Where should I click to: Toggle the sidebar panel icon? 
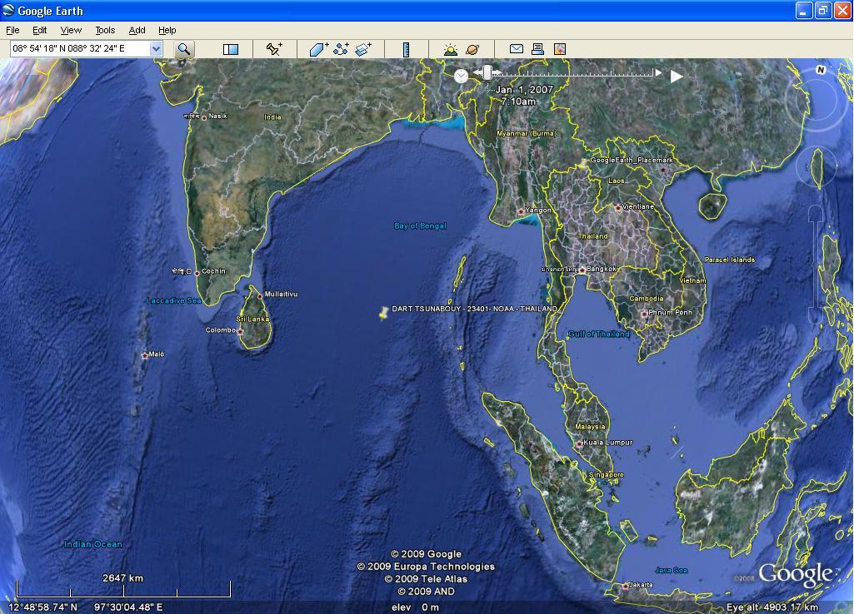tap(231, 49)
